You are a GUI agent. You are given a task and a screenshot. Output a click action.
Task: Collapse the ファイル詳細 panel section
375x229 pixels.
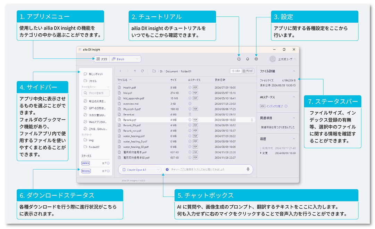294,71
